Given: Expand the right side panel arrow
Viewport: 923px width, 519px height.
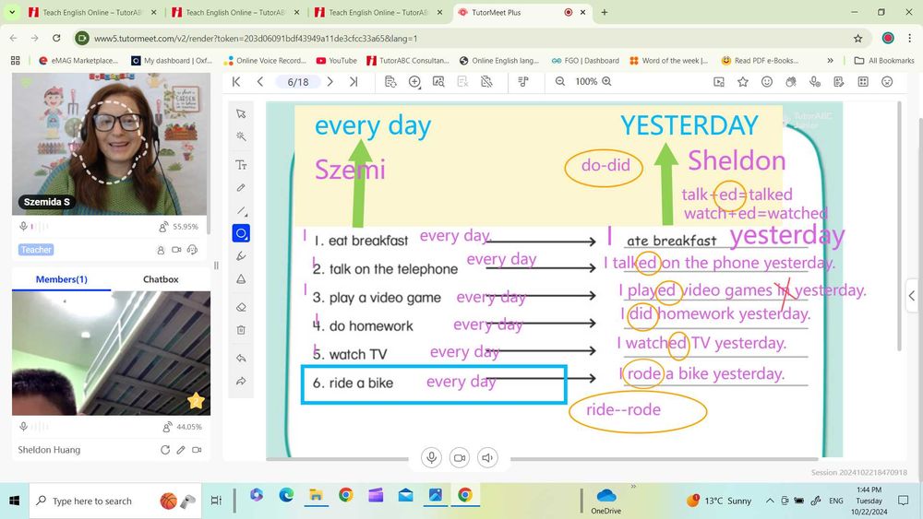Looking at the screenshot, I should tap(911, 296).
